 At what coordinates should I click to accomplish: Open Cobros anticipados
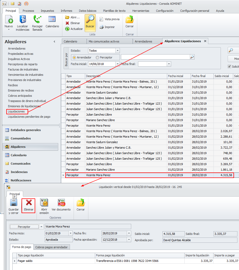[20, 96]
